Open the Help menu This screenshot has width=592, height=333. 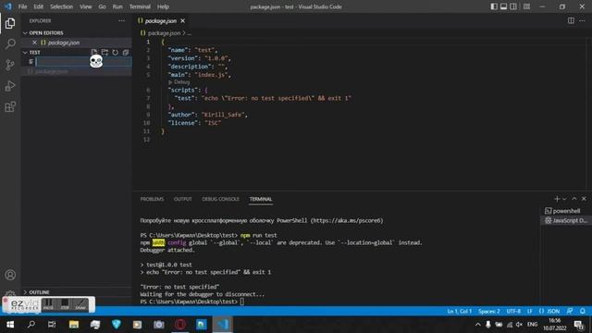point(163,6)
